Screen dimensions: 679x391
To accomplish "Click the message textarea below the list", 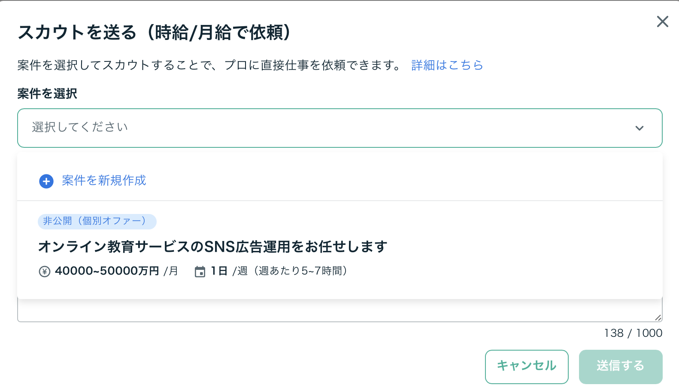I will pyautogui.click(x=335, y=311).
